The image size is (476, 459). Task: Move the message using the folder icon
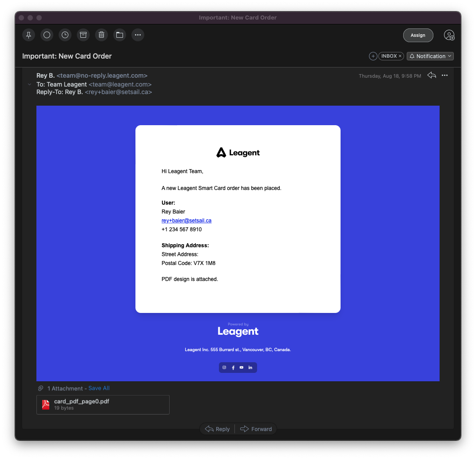coord(119,35)
